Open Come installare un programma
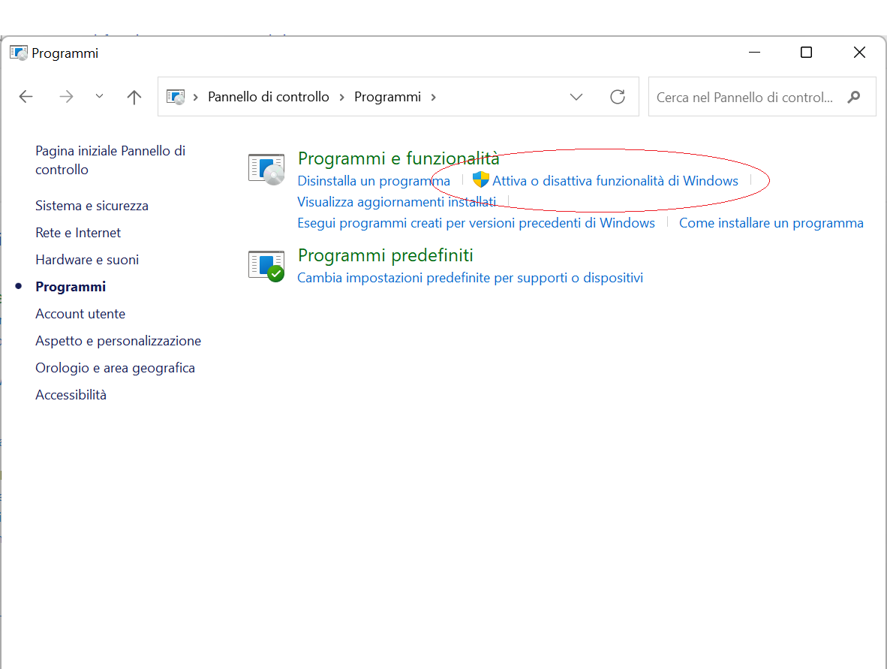This screenshot has width=887, height=669. click(771, 223)
